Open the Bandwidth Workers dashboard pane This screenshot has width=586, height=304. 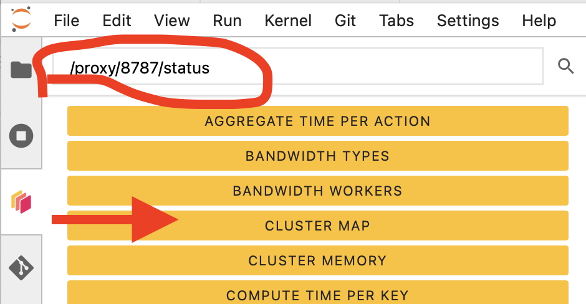(317, 191)
